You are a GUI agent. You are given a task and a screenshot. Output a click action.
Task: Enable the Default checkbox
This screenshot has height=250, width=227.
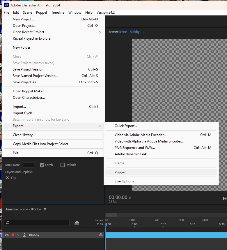point(63,165)
